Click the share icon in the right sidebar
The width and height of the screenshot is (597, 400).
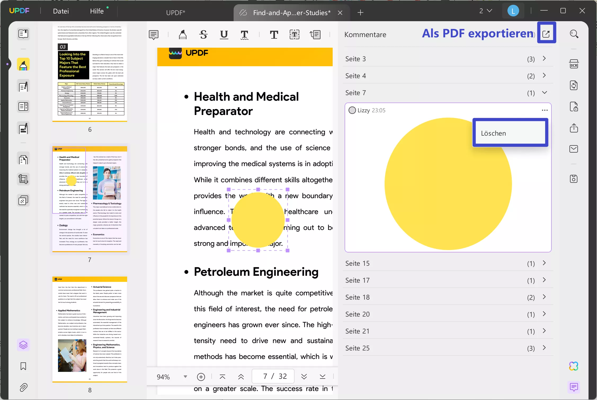(x=574, y=128)
